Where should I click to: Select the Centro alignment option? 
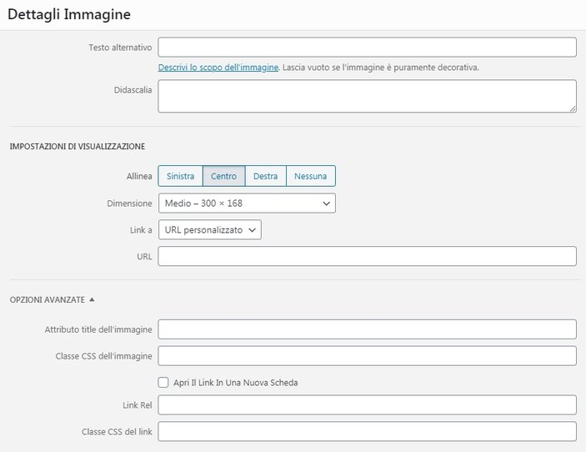[223, 176]
